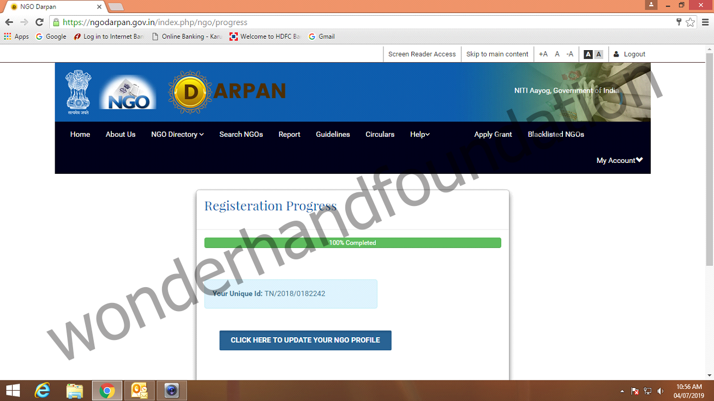Bookmark page using the star icon
Screen dimensions: 714x401
point(691,22)
